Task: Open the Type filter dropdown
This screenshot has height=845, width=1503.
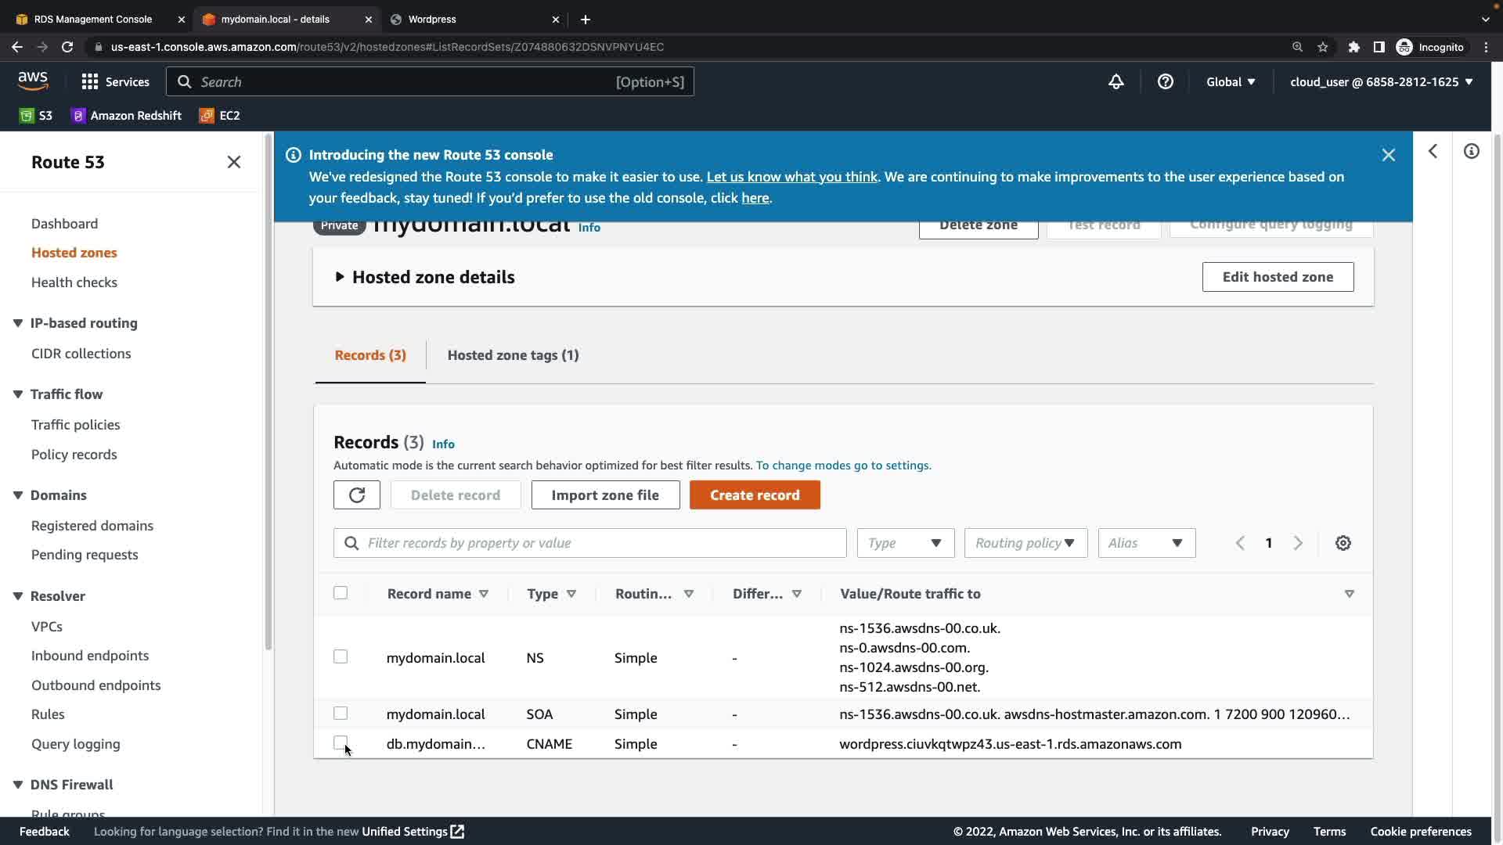Action: tap(905, 543)
